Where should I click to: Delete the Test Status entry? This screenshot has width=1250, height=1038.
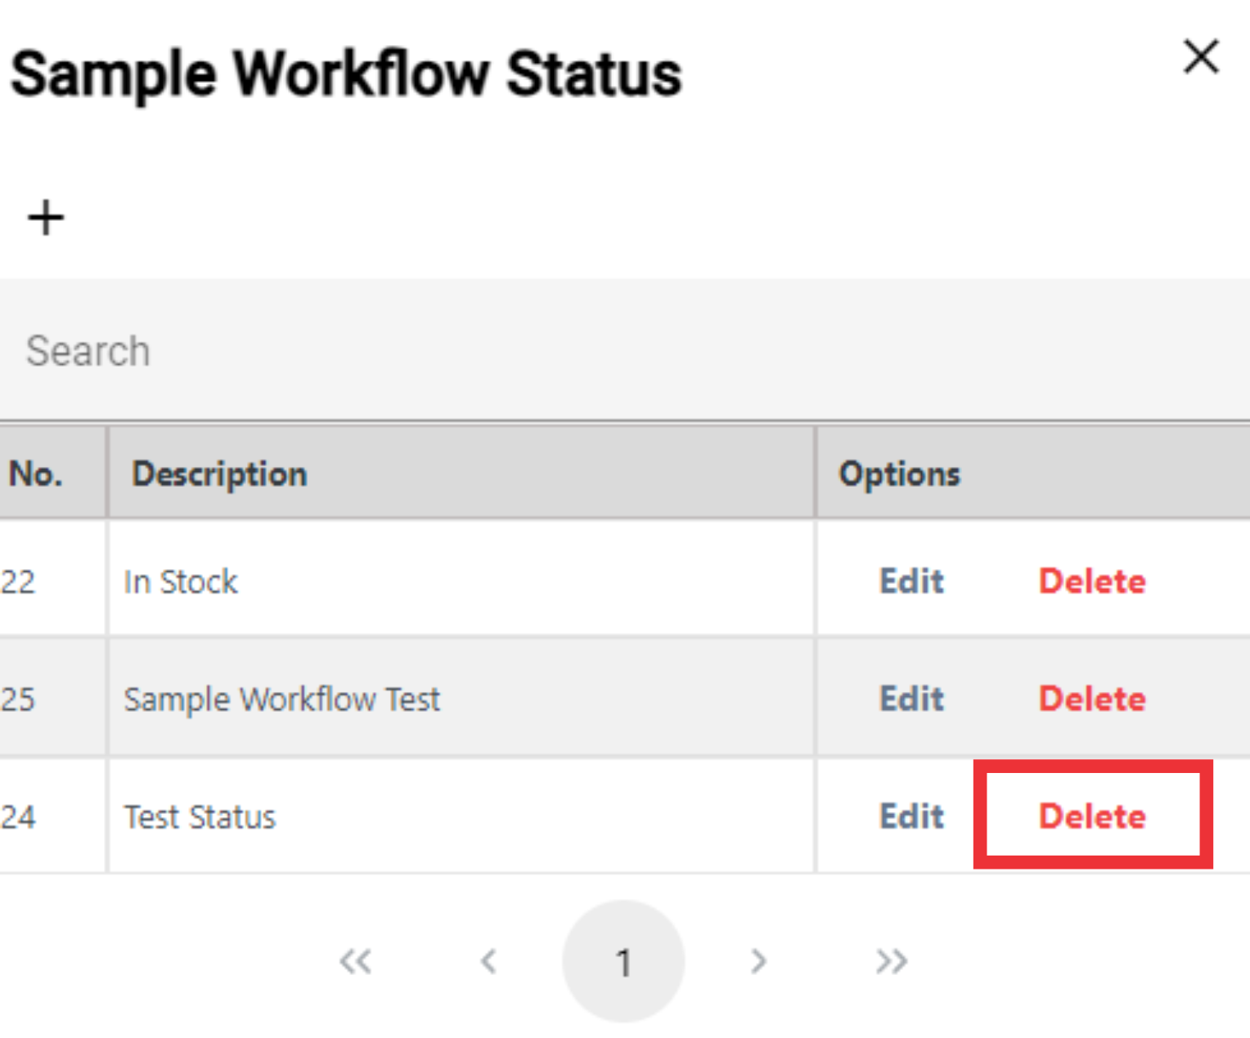1092,816
